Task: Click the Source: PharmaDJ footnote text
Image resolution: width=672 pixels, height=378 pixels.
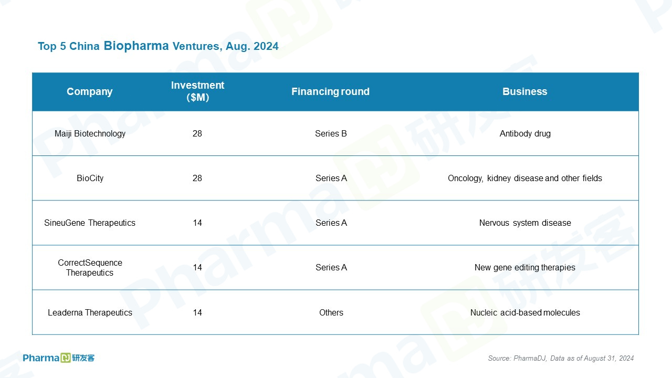Action: (561, 358)
